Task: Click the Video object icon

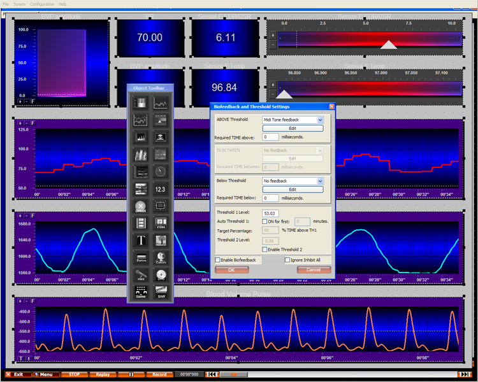Action: (161, 223)
